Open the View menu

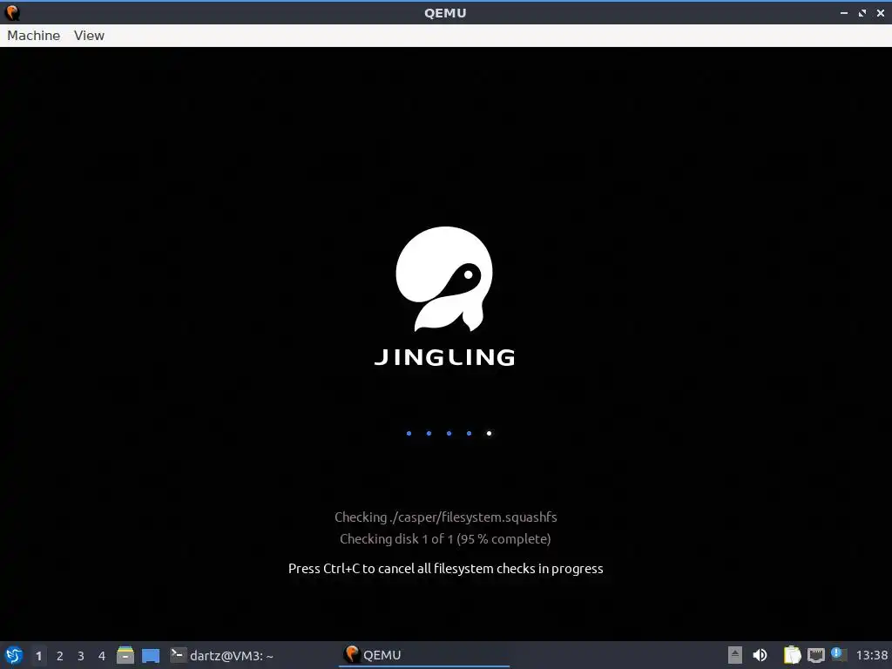89,35
